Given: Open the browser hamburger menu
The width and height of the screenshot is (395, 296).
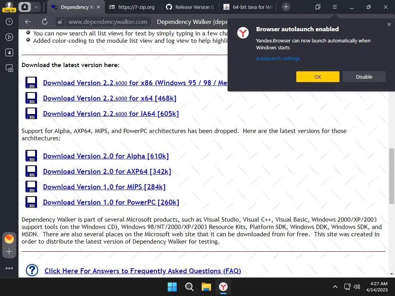Looking at the screenshot, I should [335, 7].
